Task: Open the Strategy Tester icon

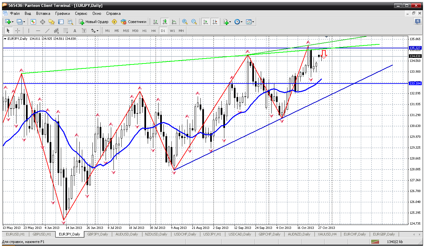Action: [70, 22]
